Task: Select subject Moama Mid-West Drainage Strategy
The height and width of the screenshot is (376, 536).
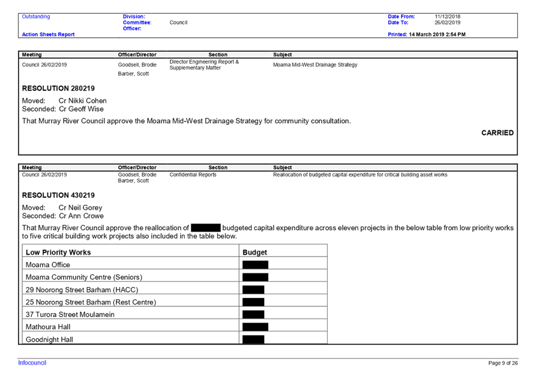Action: click(x=315, y=65)
